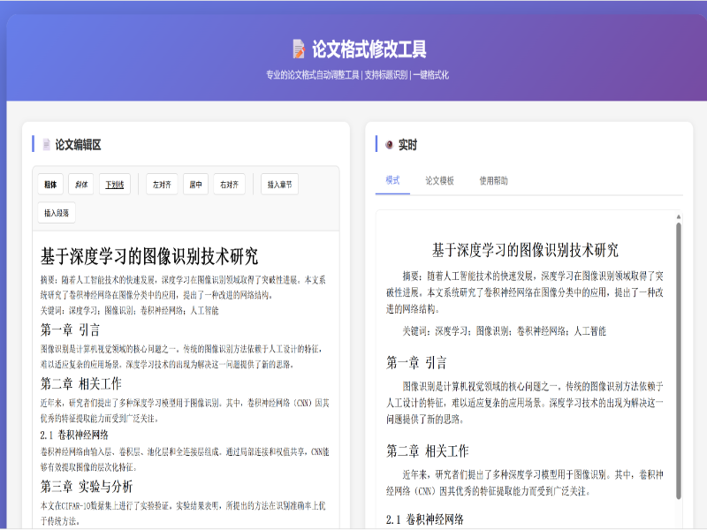Click the preview title 基于深度学习的图像识别技术研究
Viewport: 707px width, 530px height.
coord(525,250)
